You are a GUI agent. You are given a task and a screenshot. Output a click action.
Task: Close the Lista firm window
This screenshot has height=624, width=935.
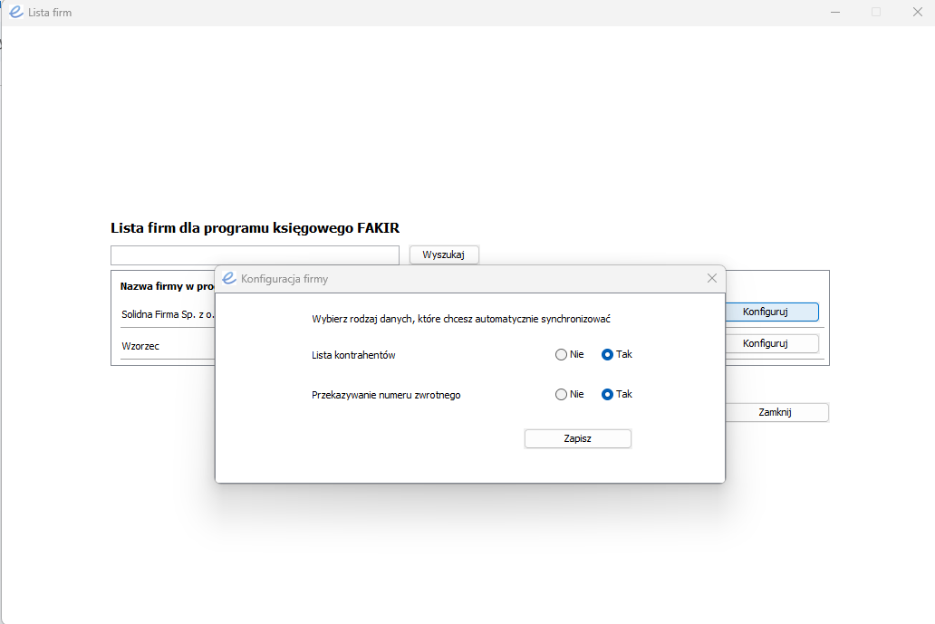point(918,12)
